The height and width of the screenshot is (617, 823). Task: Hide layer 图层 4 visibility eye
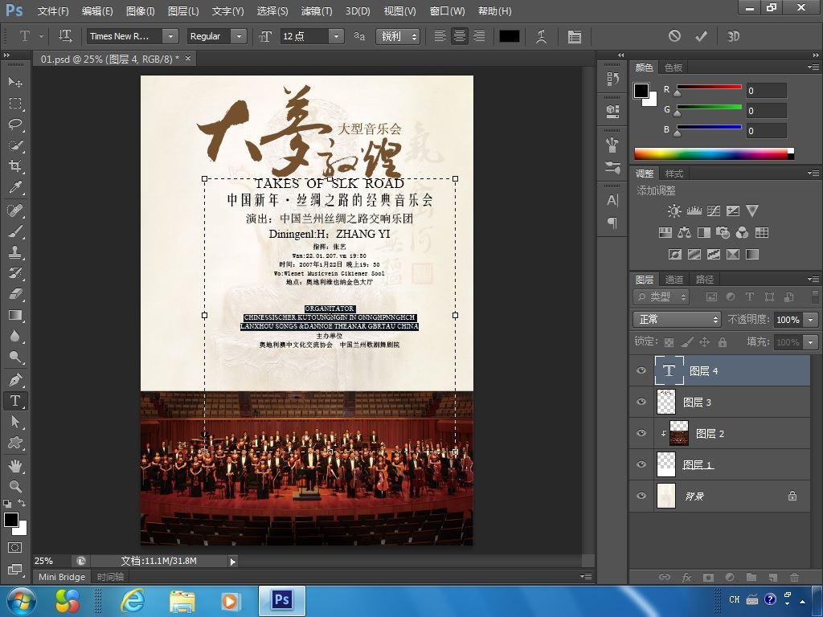tap(641, 370)
